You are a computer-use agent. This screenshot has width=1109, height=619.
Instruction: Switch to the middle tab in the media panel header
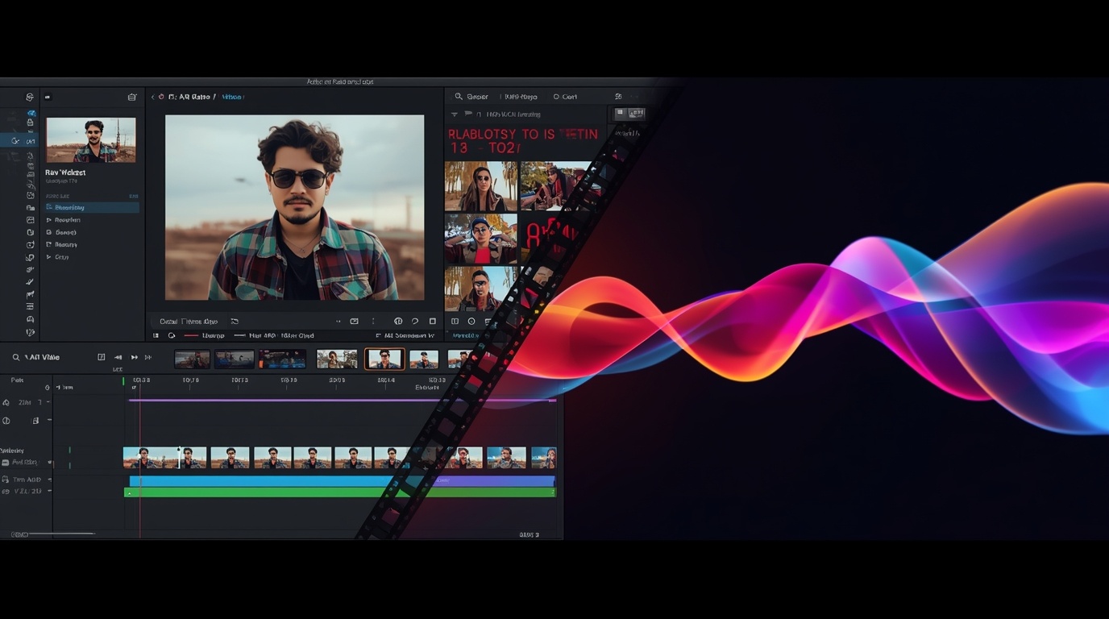521,97
